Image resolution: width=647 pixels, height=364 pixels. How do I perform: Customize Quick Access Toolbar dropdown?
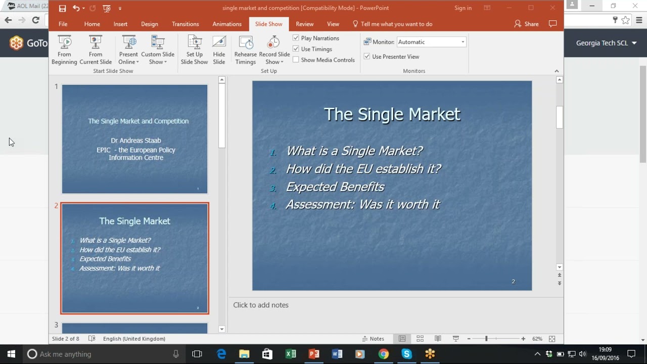coord(120,8)
